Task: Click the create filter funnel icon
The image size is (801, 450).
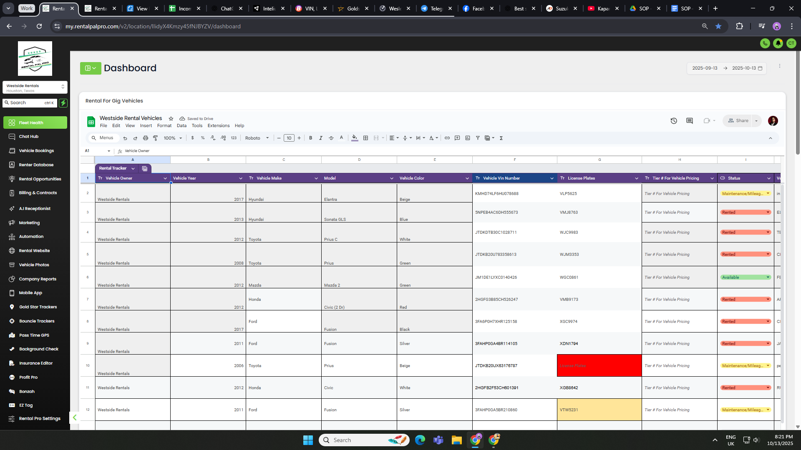Action: [478, 138]
